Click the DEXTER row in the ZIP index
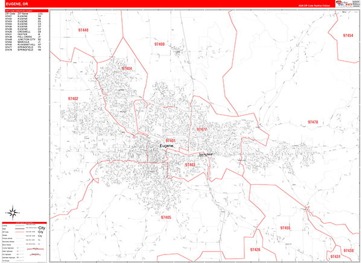 pyautogui.click(x=23, y=34)
